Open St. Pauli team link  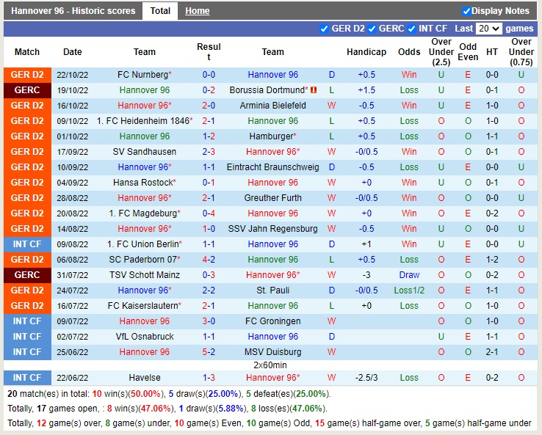coord(272,290)
